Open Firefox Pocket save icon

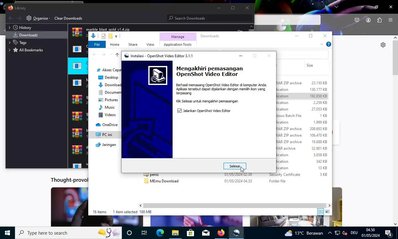coord(357,20)
